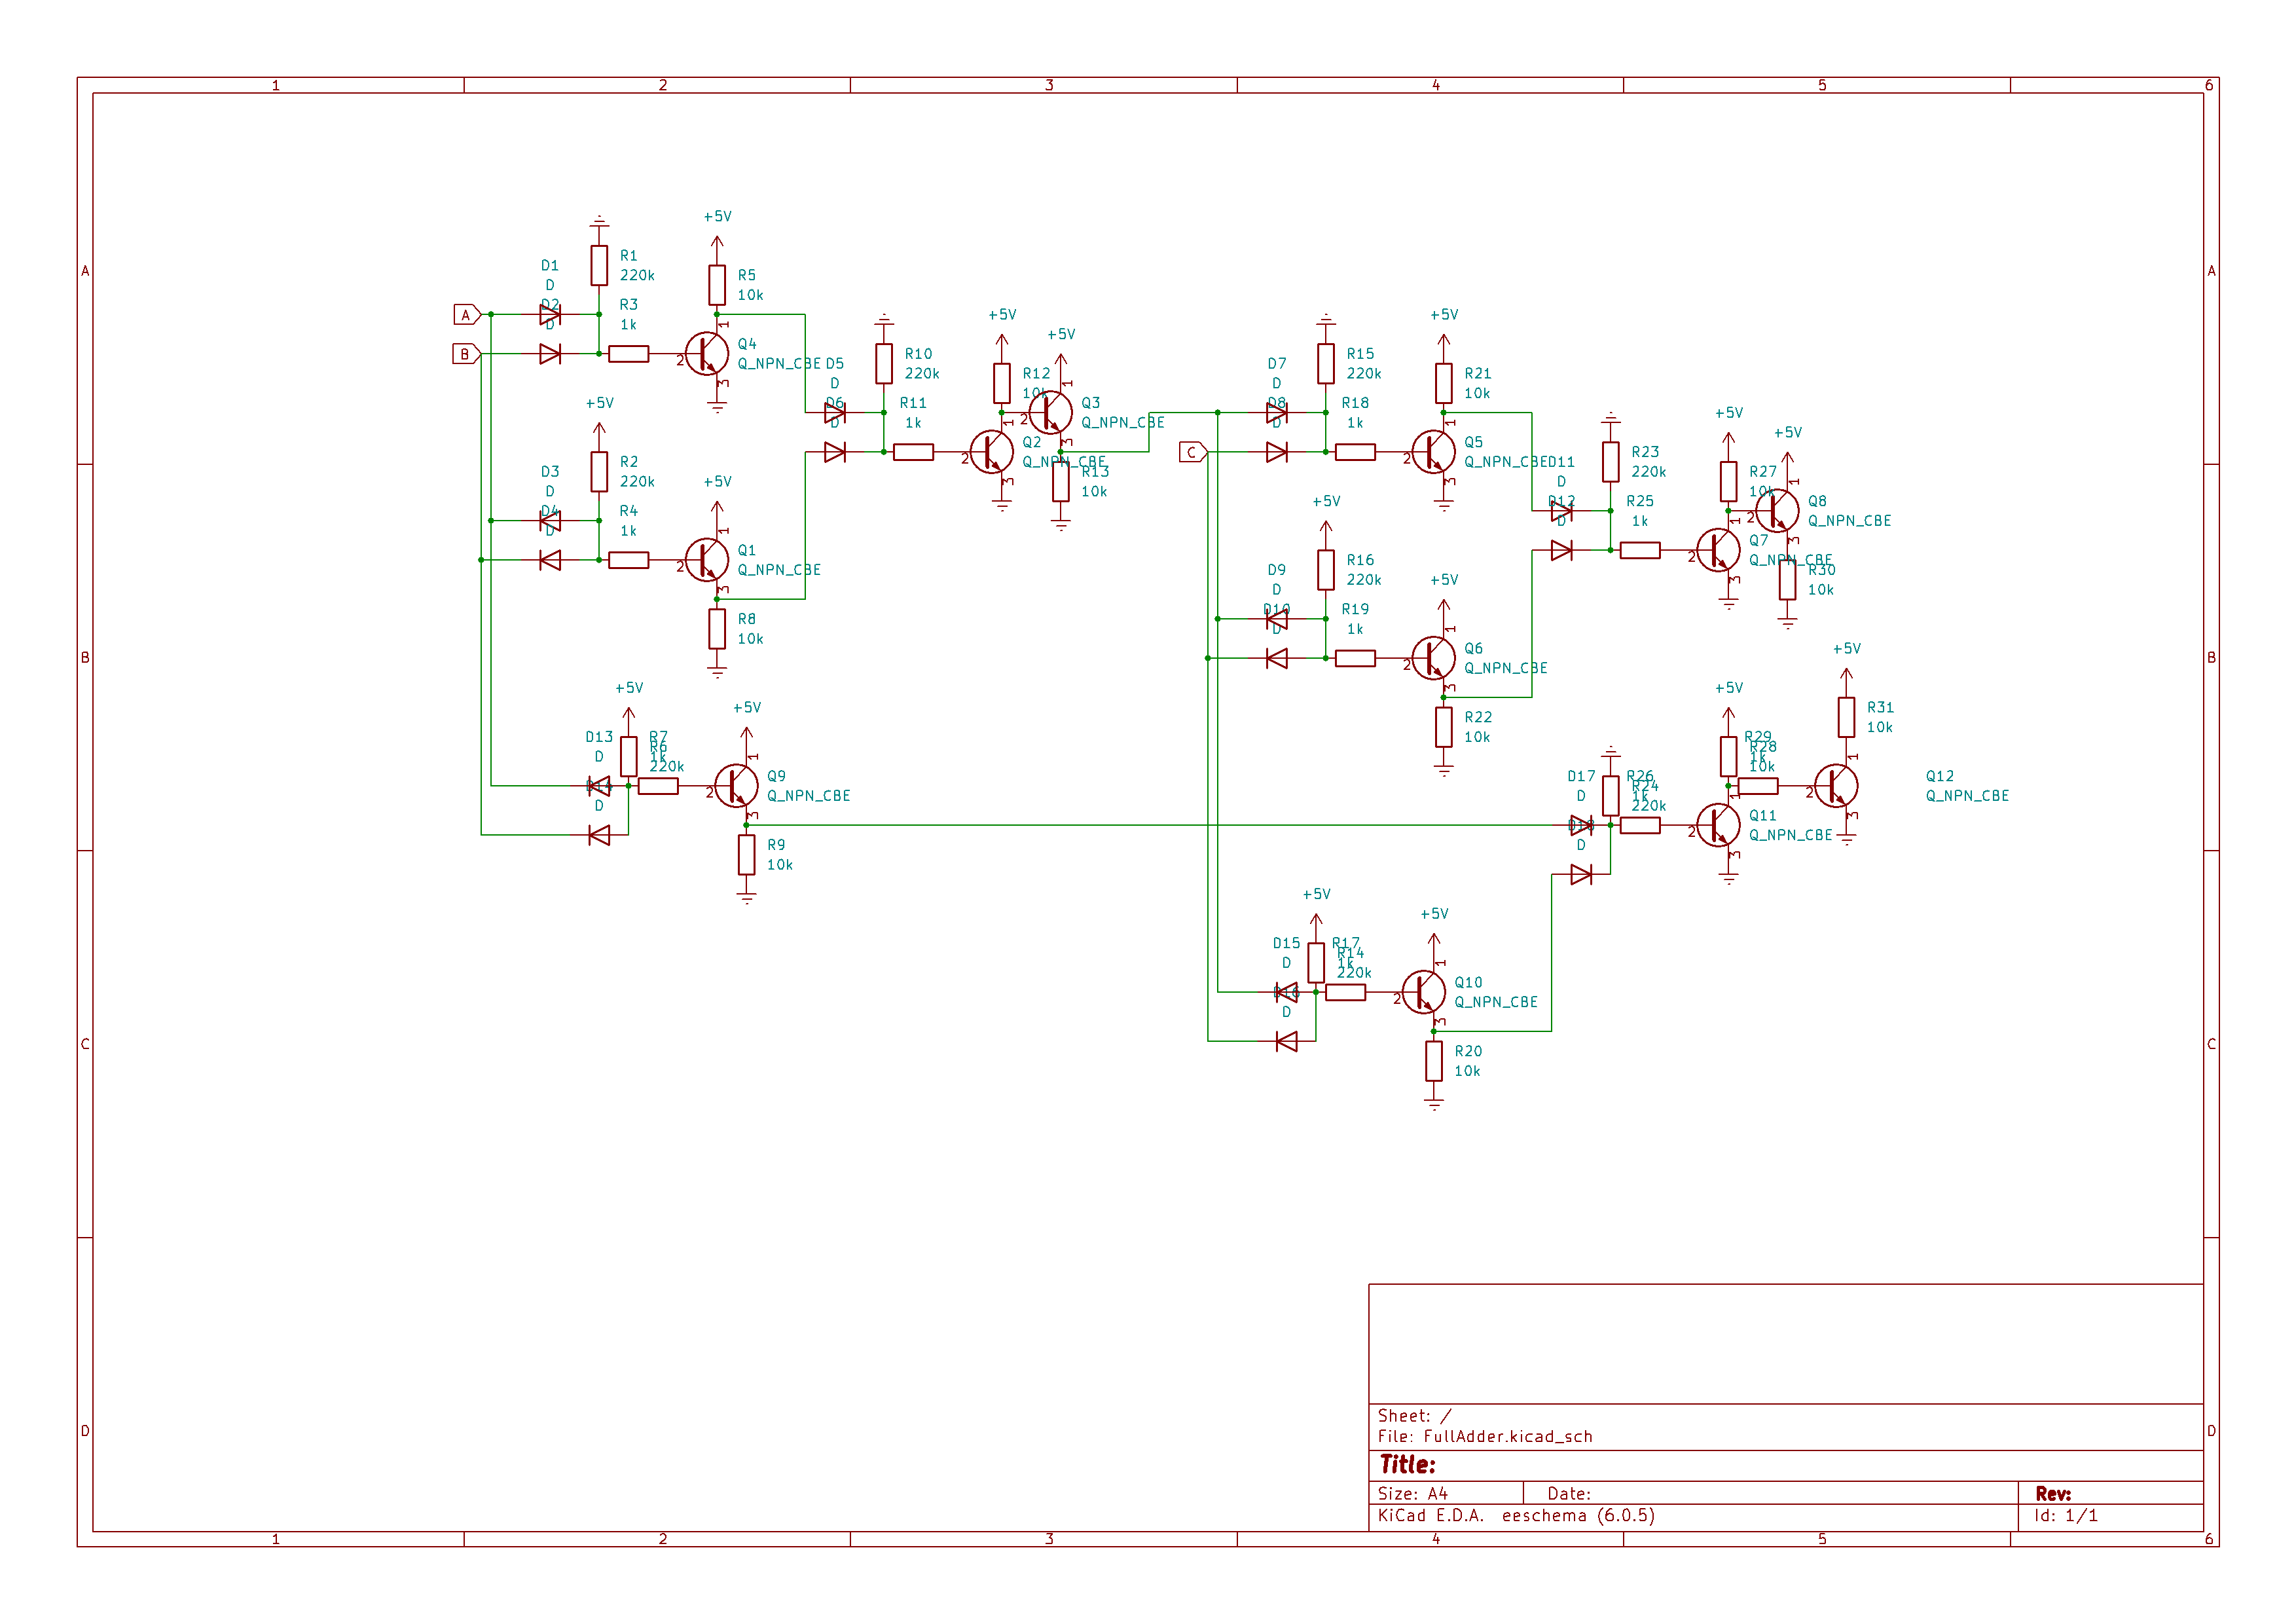Click the Q12 reference text
The width and height of the screenshot is (2296, 1624).
(1940, 776)
